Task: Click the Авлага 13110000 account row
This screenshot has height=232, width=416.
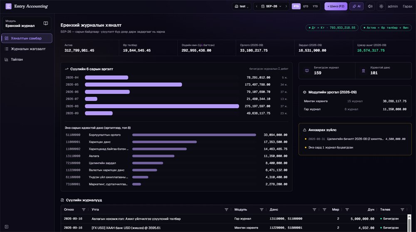Action: 176,156
